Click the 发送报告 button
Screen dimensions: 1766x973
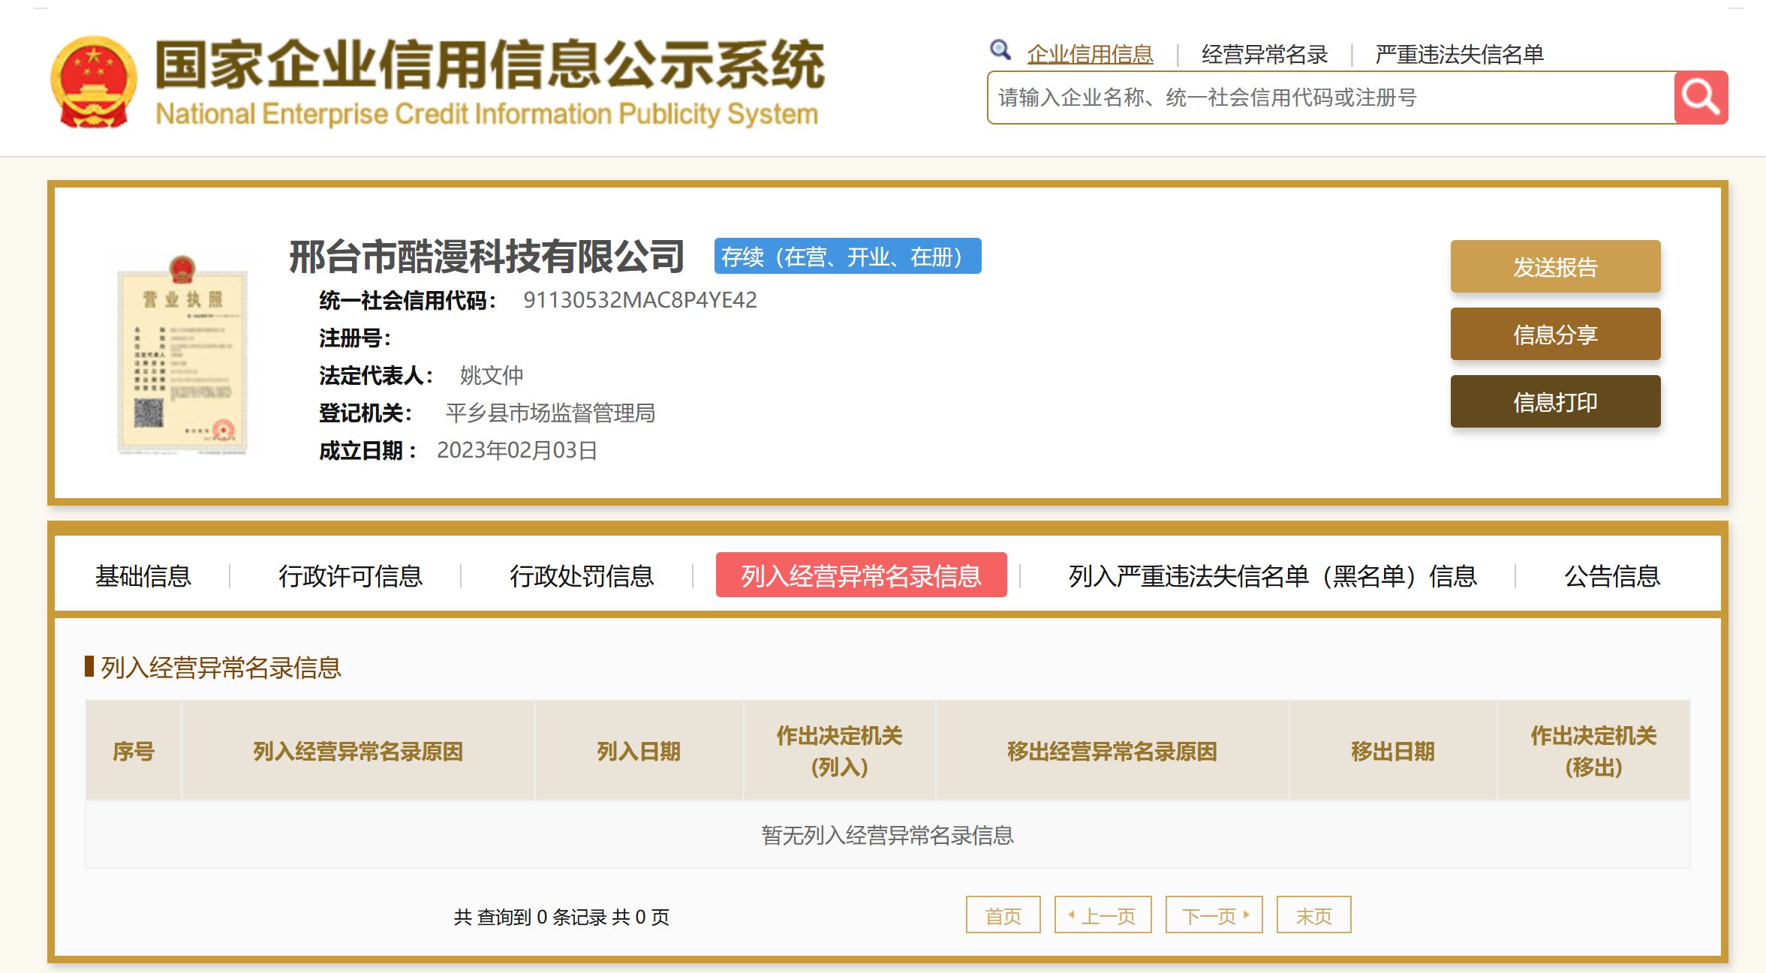[1555, 266]
